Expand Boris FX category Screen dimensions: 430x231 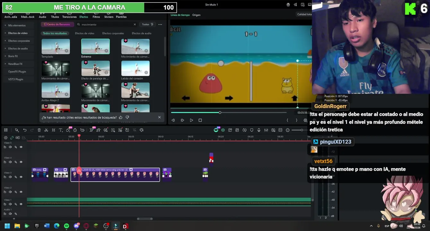[5, 56]
